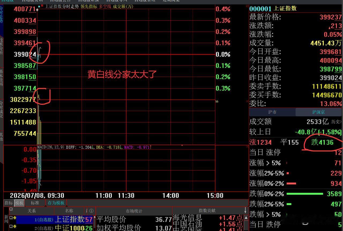
Task: Click the red star icon before 上证指数分时走势
Action: click(x=42, y=5)
